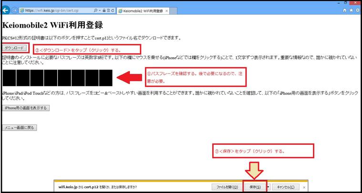Open the Tools gear icon
Viewport: 362px width, 193px height.
pos(357,10)
